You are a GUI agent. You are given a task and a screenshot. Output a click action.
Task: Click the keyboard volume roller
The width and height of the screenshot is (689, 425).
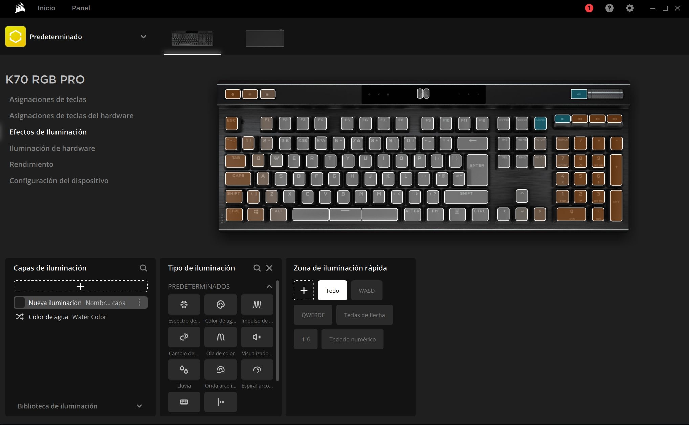pos(605,94)
